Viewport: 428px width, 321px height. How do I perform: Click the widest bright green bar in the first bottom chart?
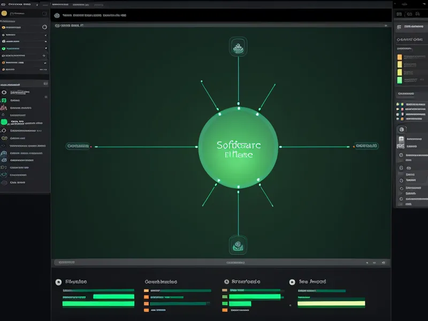pos(98,304)
